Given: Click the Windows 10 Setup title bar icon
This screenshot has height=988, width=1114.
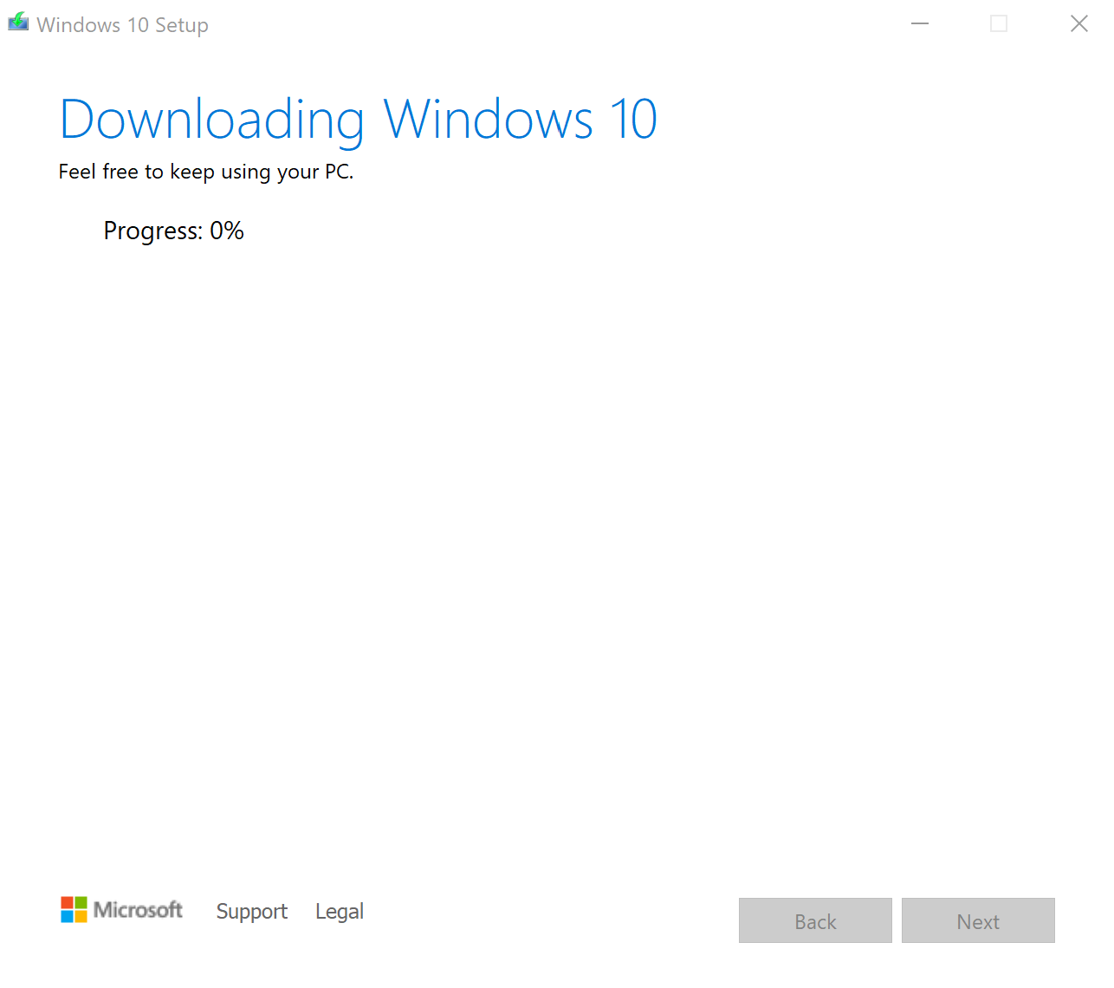Looking at the screenshot, I should [18, 23].
